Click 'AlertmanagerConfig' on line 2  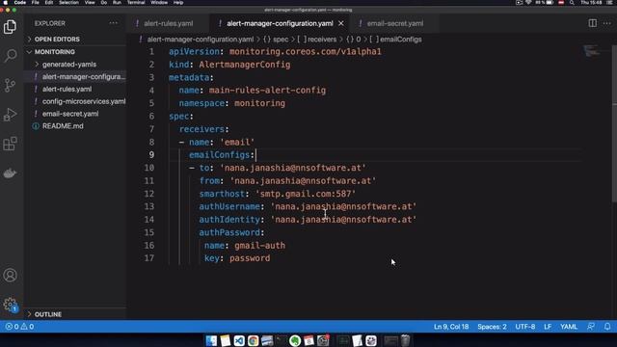pyautogui.click(x=245, y=65)
